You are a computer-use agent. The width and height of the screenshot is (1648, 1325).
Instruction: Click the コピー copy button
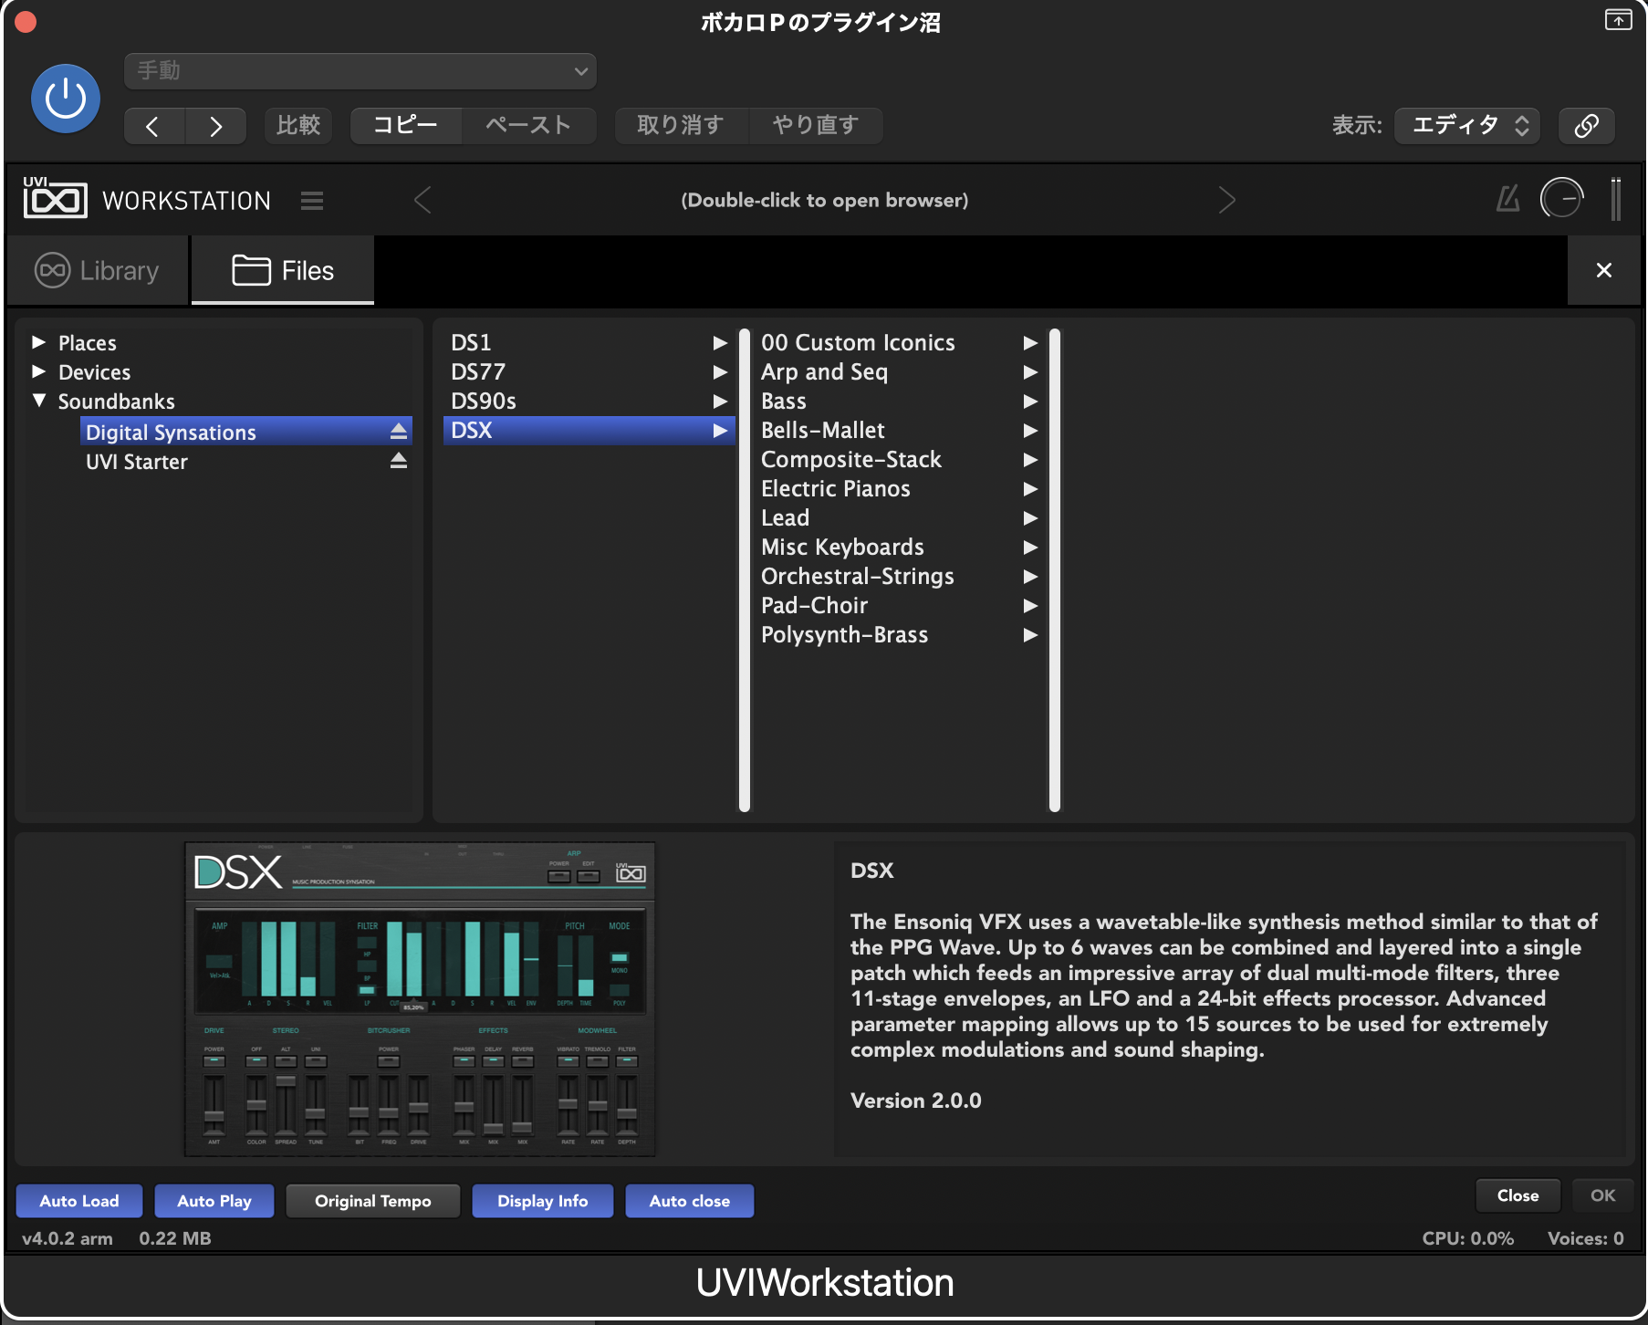coord(406,125)
